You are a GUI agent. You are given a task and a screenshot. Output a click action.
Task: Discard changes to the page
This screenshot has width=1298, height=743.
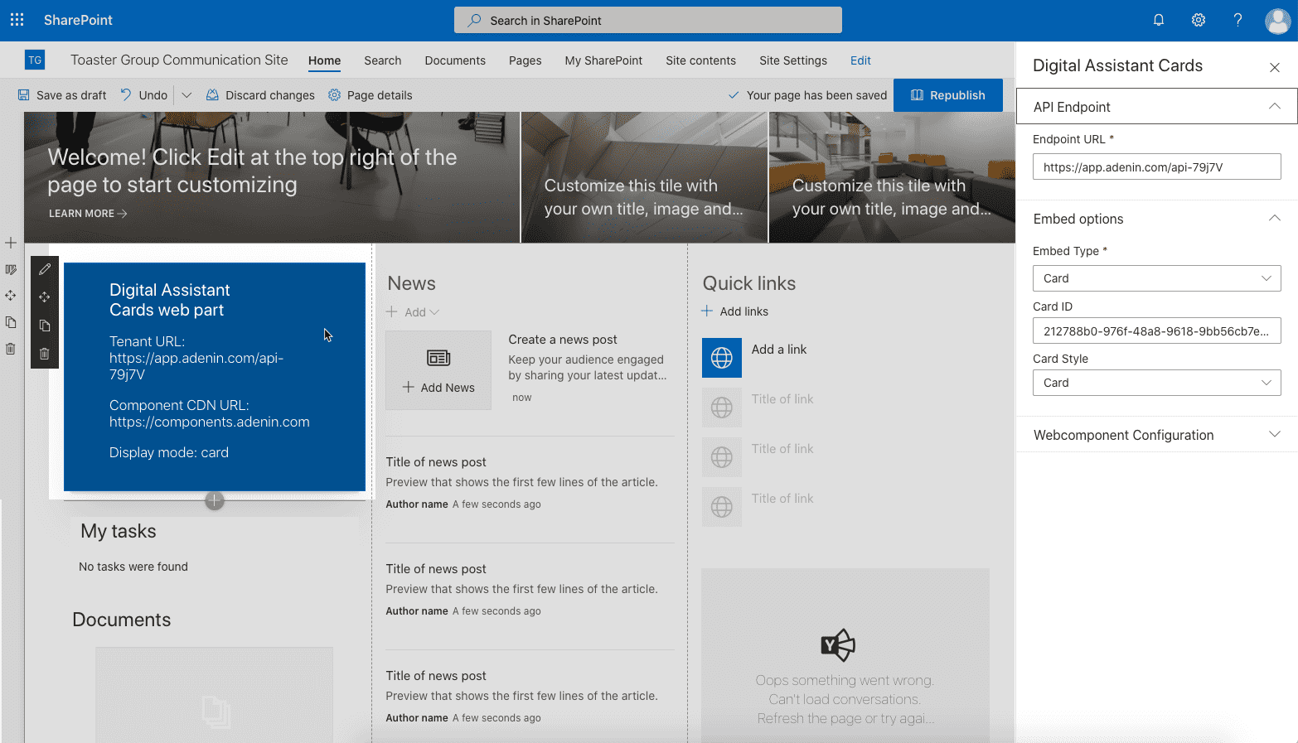260,95
